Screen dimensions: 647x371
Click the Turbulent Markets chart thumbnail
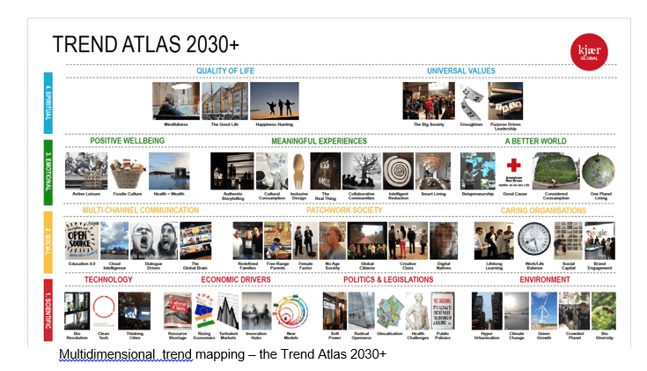point(230,312)
